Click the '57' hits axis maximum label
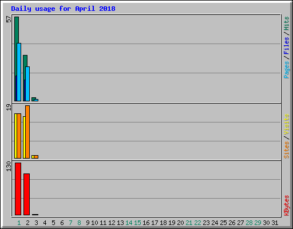 (x=9, y=19)
